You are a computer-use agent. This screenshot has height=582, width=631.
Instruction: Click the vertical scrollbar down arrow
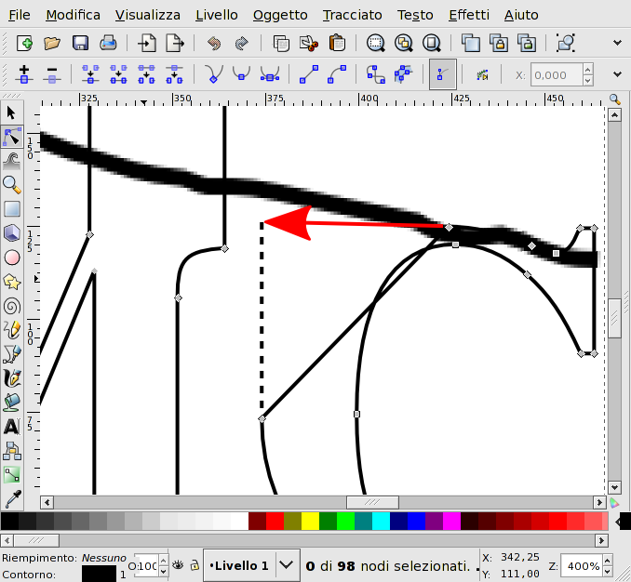(614, 487)
